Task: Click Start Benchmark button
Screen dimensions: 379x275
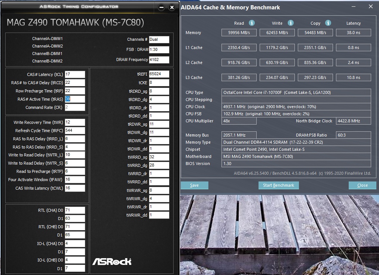Action: [x=278, y=185]
